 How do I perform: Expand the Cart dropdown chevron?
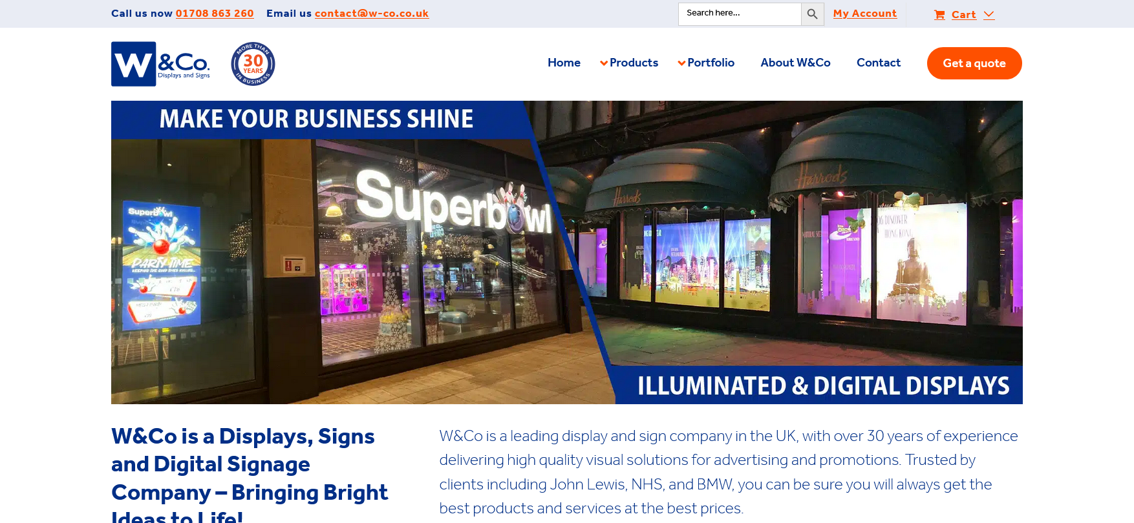click(989, 15)
